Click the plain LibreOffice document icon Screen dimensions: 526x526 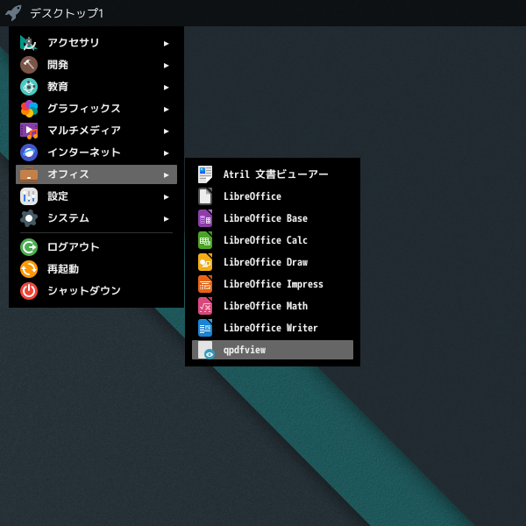click(205, 196)
